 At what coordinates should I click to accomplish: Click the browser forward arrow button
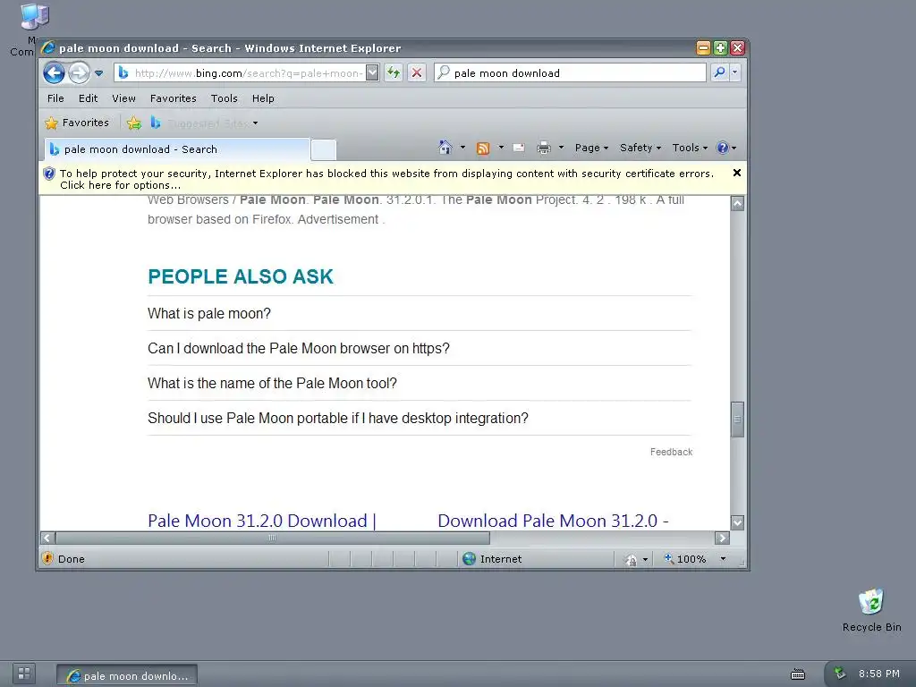[x=79, y=73]
